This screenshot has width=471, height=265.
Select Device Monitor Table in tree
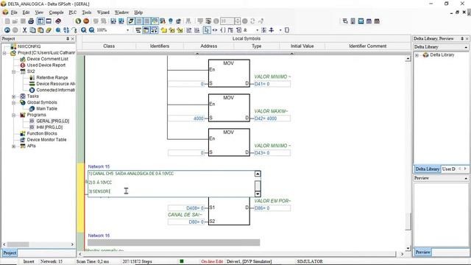[46, 140]
